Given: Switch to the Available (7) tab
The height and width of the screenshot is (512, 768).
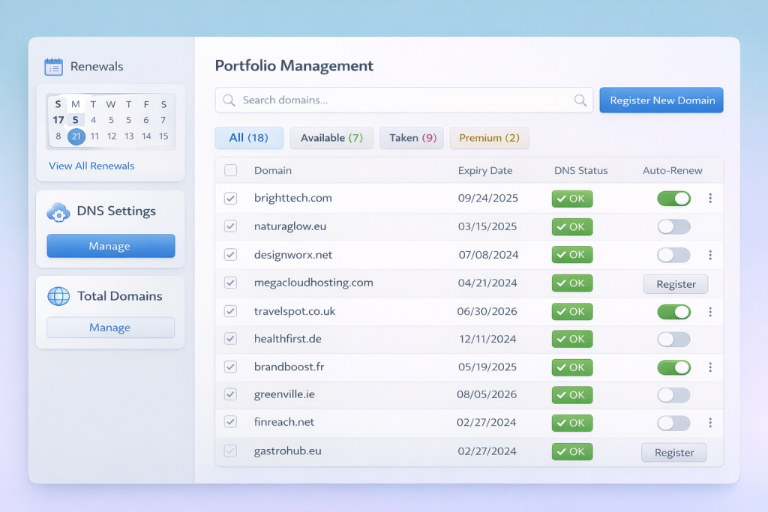Looking at the screenshot, I should (x=331, y=138).
